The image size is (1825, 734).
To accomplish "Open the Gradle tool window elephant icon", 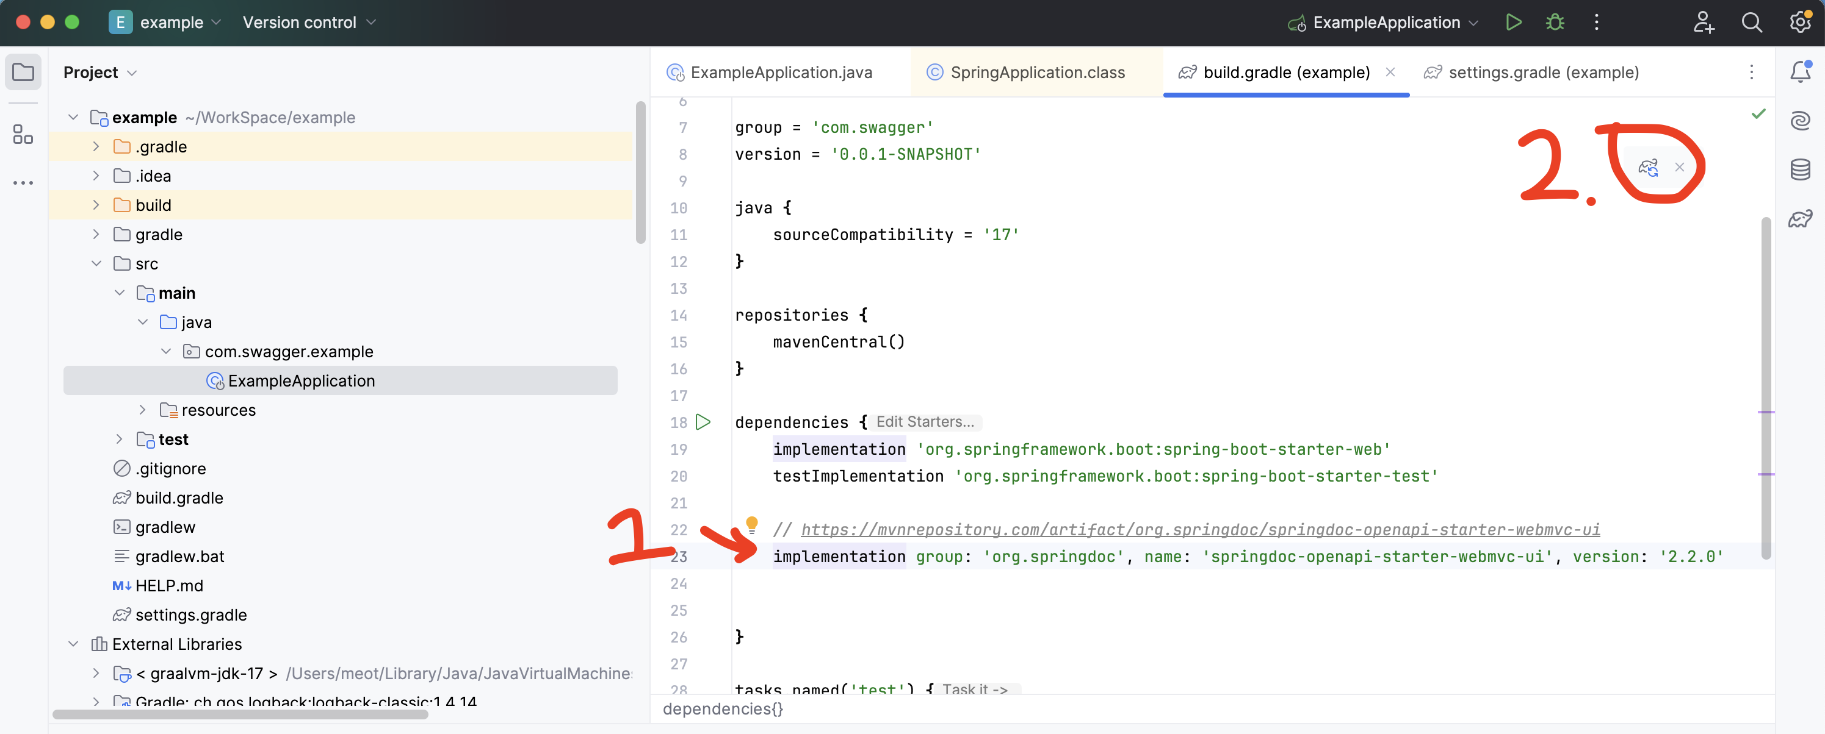I will [1799, 219].
